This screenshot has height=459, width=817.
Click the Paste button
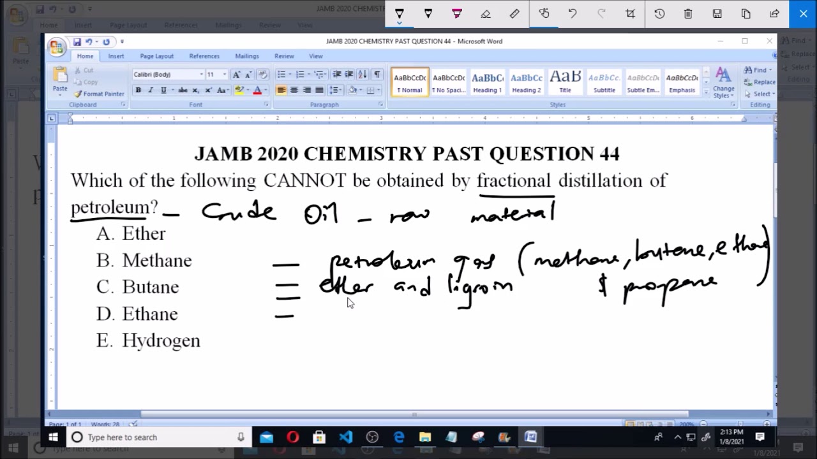point(60,80)
